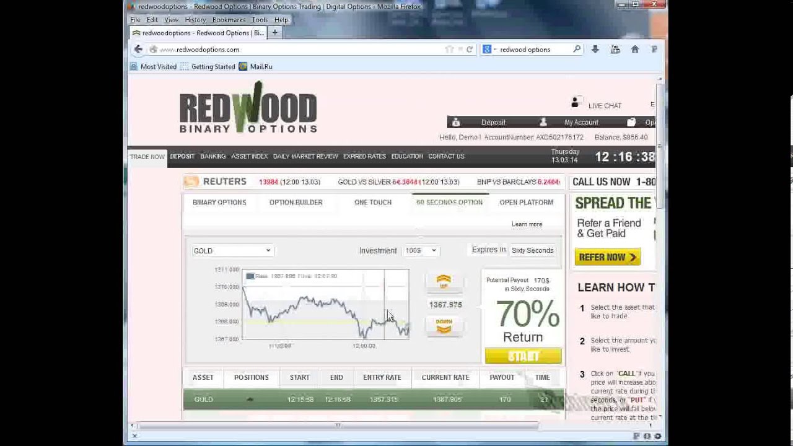
Task: Open the Contact Us nav link
Action: tap(446, 157)
